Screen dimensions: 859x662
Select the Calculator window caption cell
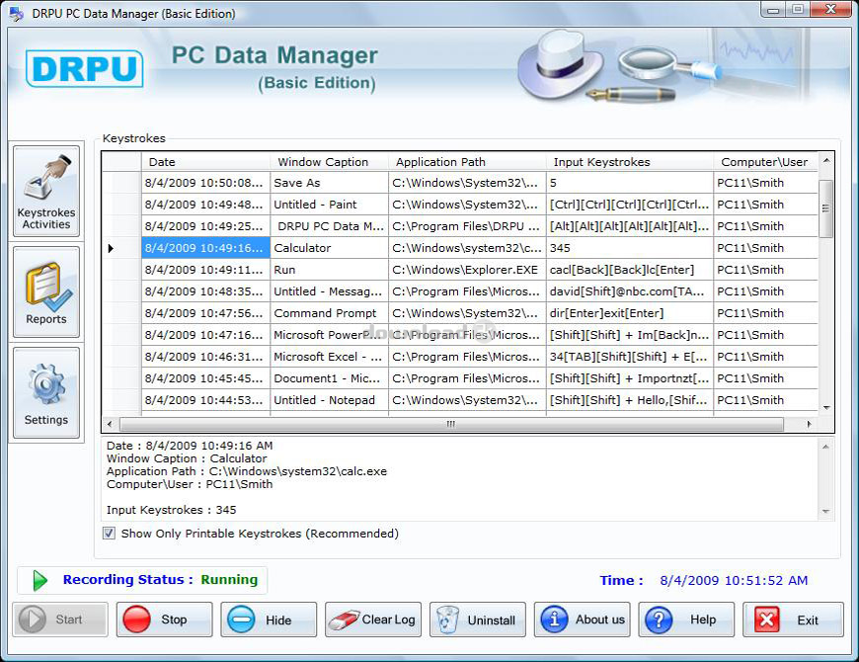(329, 248)
